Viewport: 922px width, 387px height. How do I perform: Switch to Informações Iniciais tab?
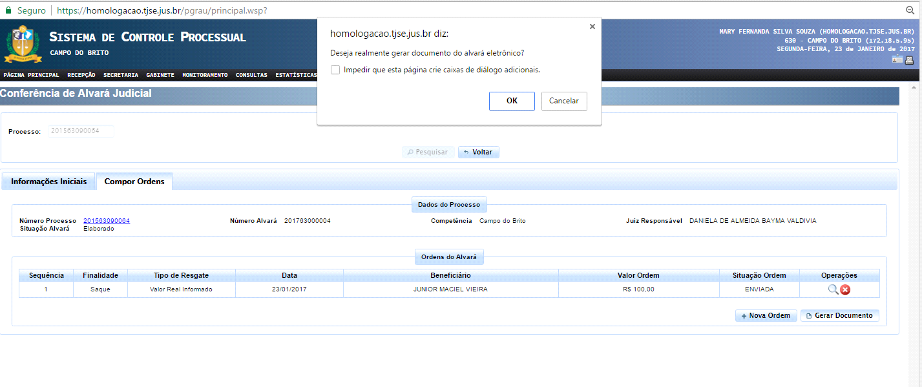tap(48, 182)
